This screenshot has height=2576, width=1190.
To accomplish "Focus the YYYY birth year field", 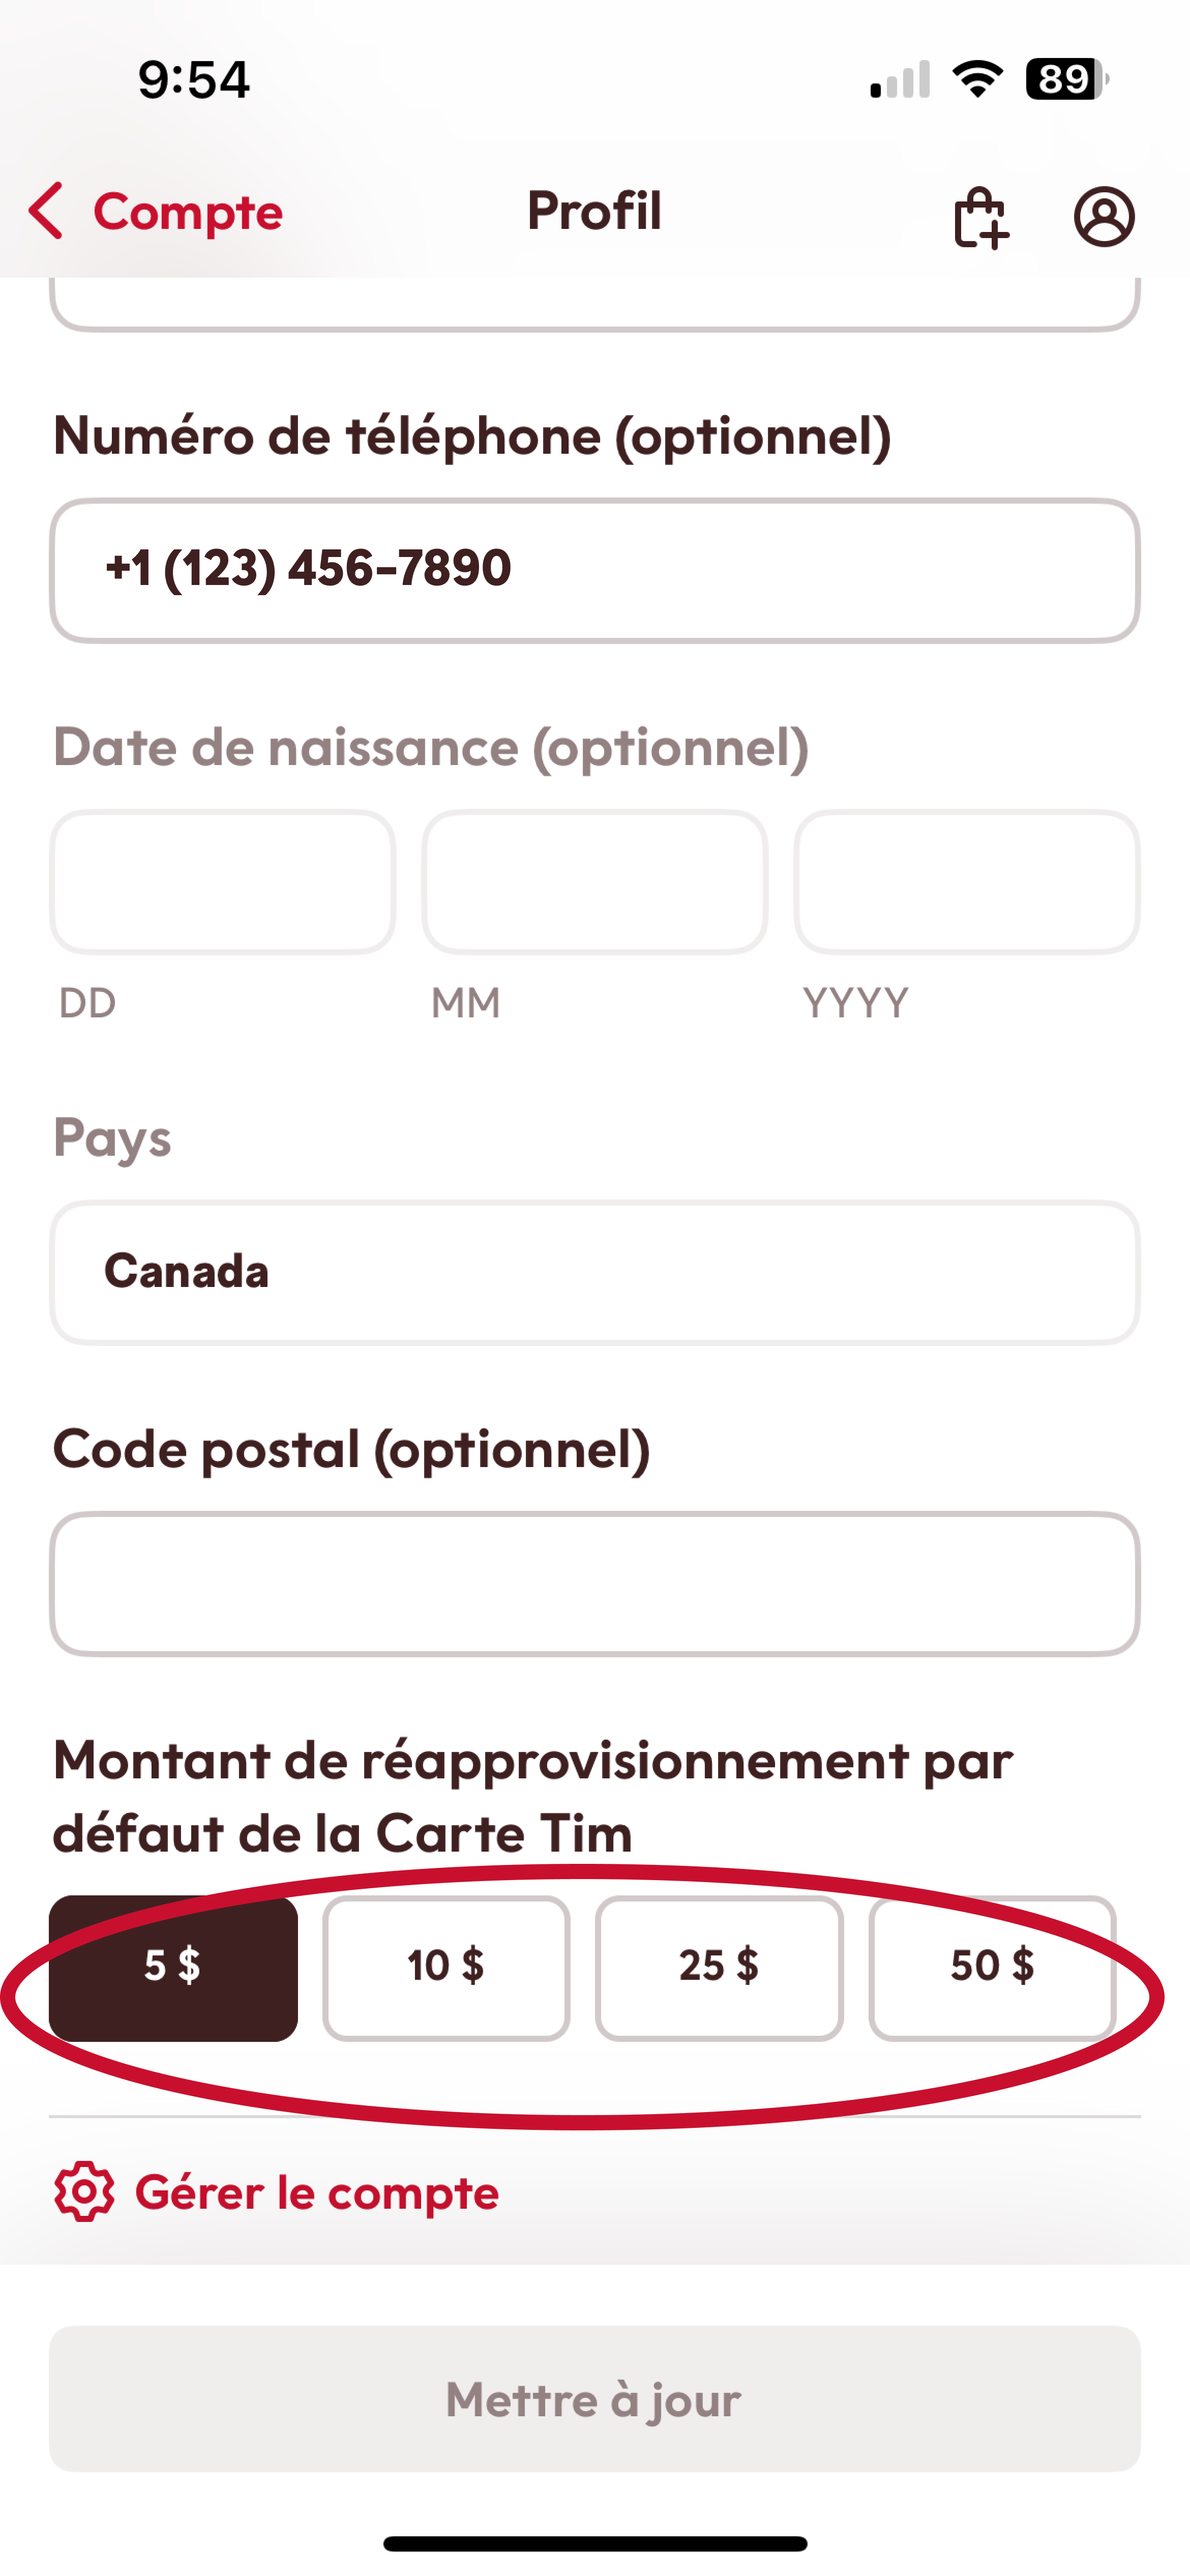I will [967, 882].
